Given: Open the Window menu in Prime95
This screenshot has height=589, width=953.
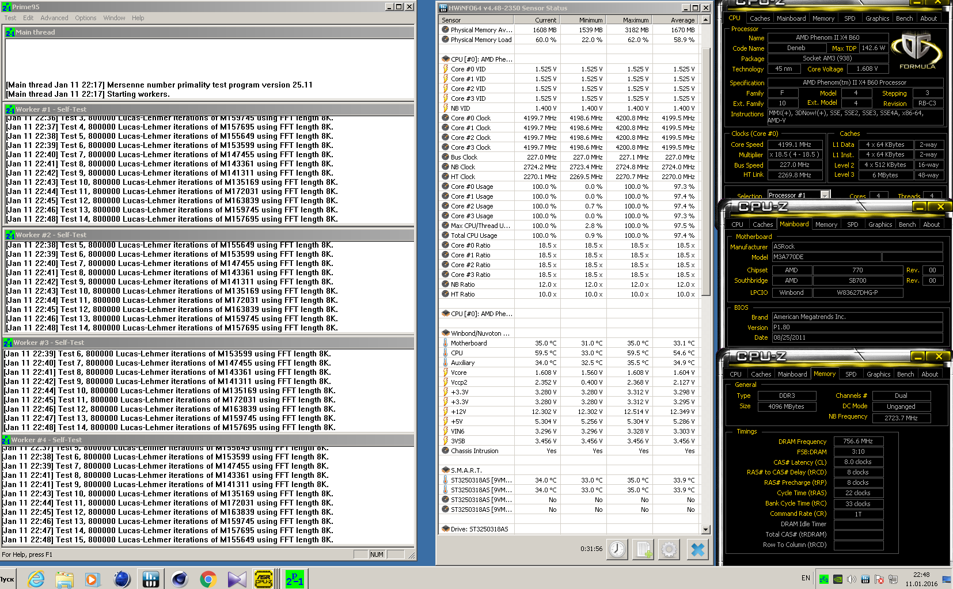Looking at the screenshot, I should [x=114, y=18].
